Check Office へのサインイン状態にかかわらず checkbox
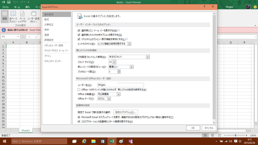Screen dimensions: 258x145 [x=79, y=90]
